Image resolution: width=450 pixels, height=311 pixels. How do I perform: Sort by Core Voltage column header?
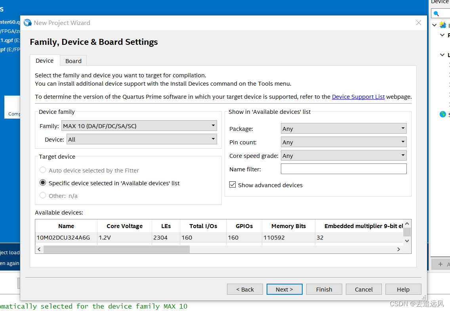(124, 226)
